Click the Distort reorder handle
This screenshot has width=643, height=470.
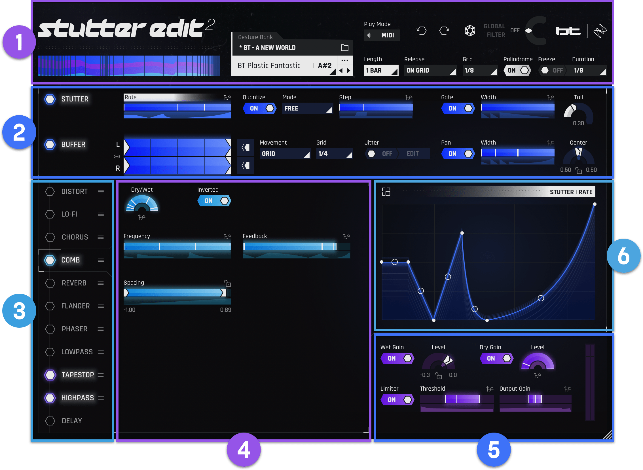[101, 192]
